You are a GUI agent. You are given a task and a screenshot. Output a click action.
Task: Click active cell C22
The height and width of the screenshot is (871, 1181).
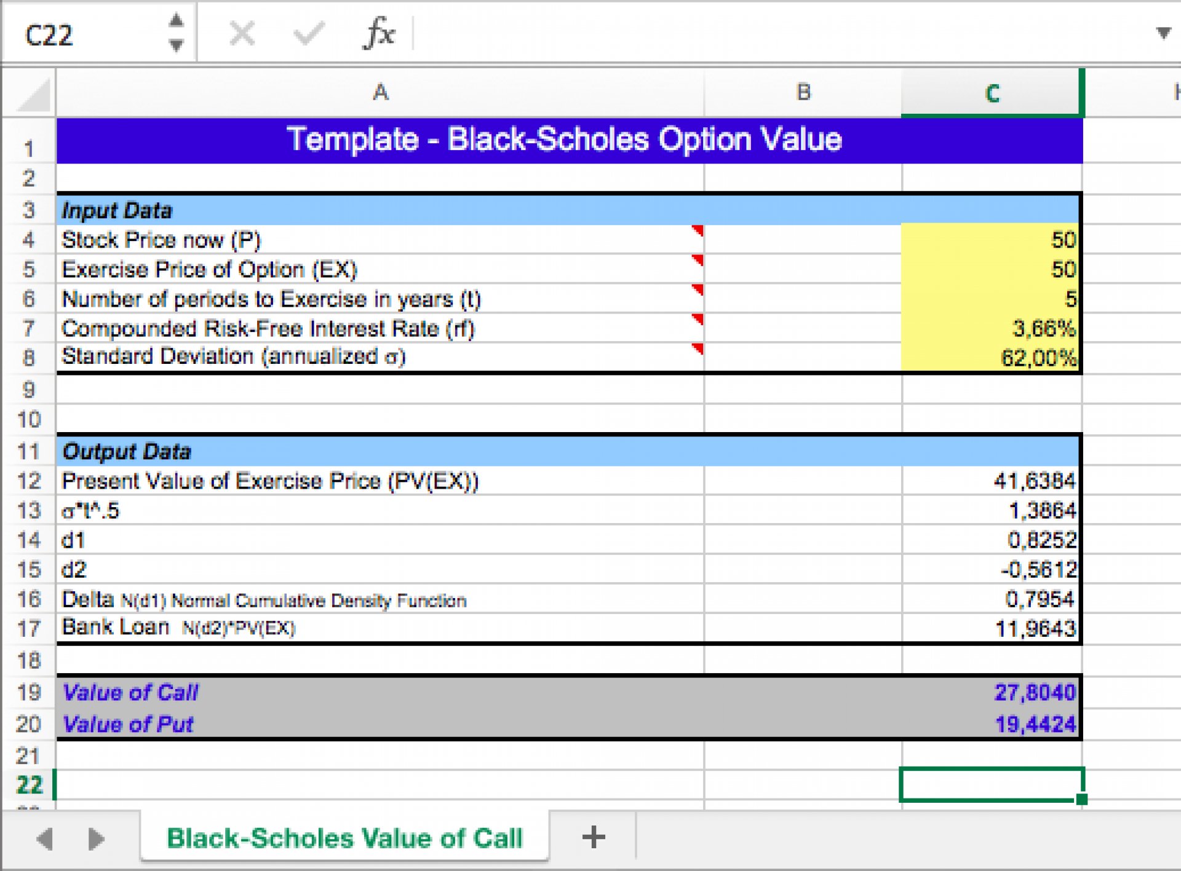992,785
